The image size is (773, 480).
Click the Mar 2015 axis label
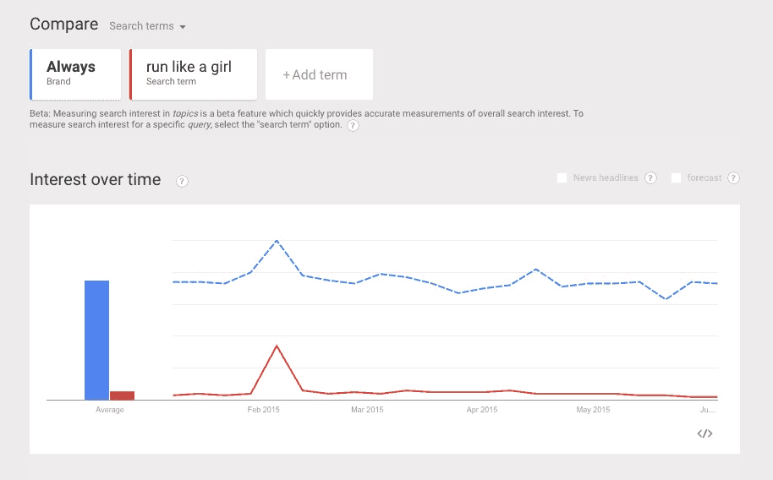coord(367,410)
